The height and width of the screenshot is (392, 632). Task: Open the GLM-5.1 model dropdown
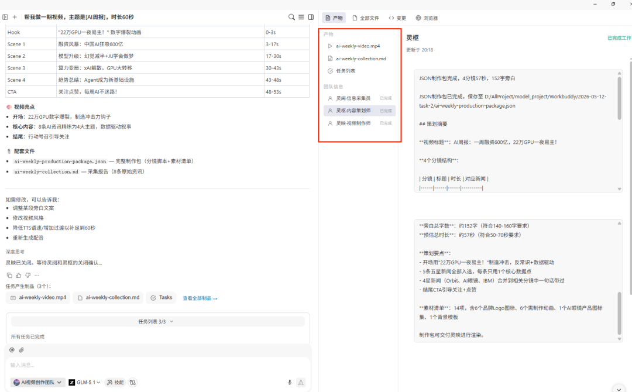[x=84, y=382]
